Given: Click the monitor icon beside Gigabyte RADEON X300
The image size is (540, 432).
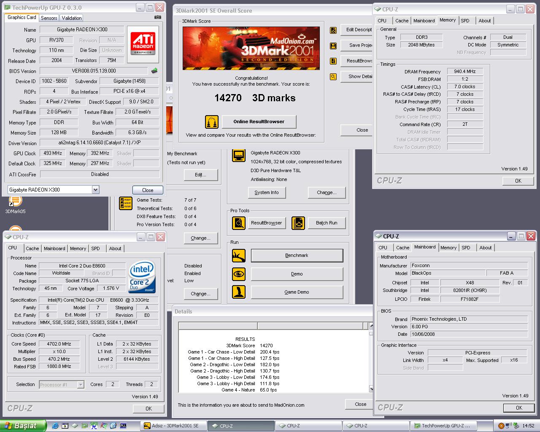Looking at the screenshot, I should (x=239, y=155).
